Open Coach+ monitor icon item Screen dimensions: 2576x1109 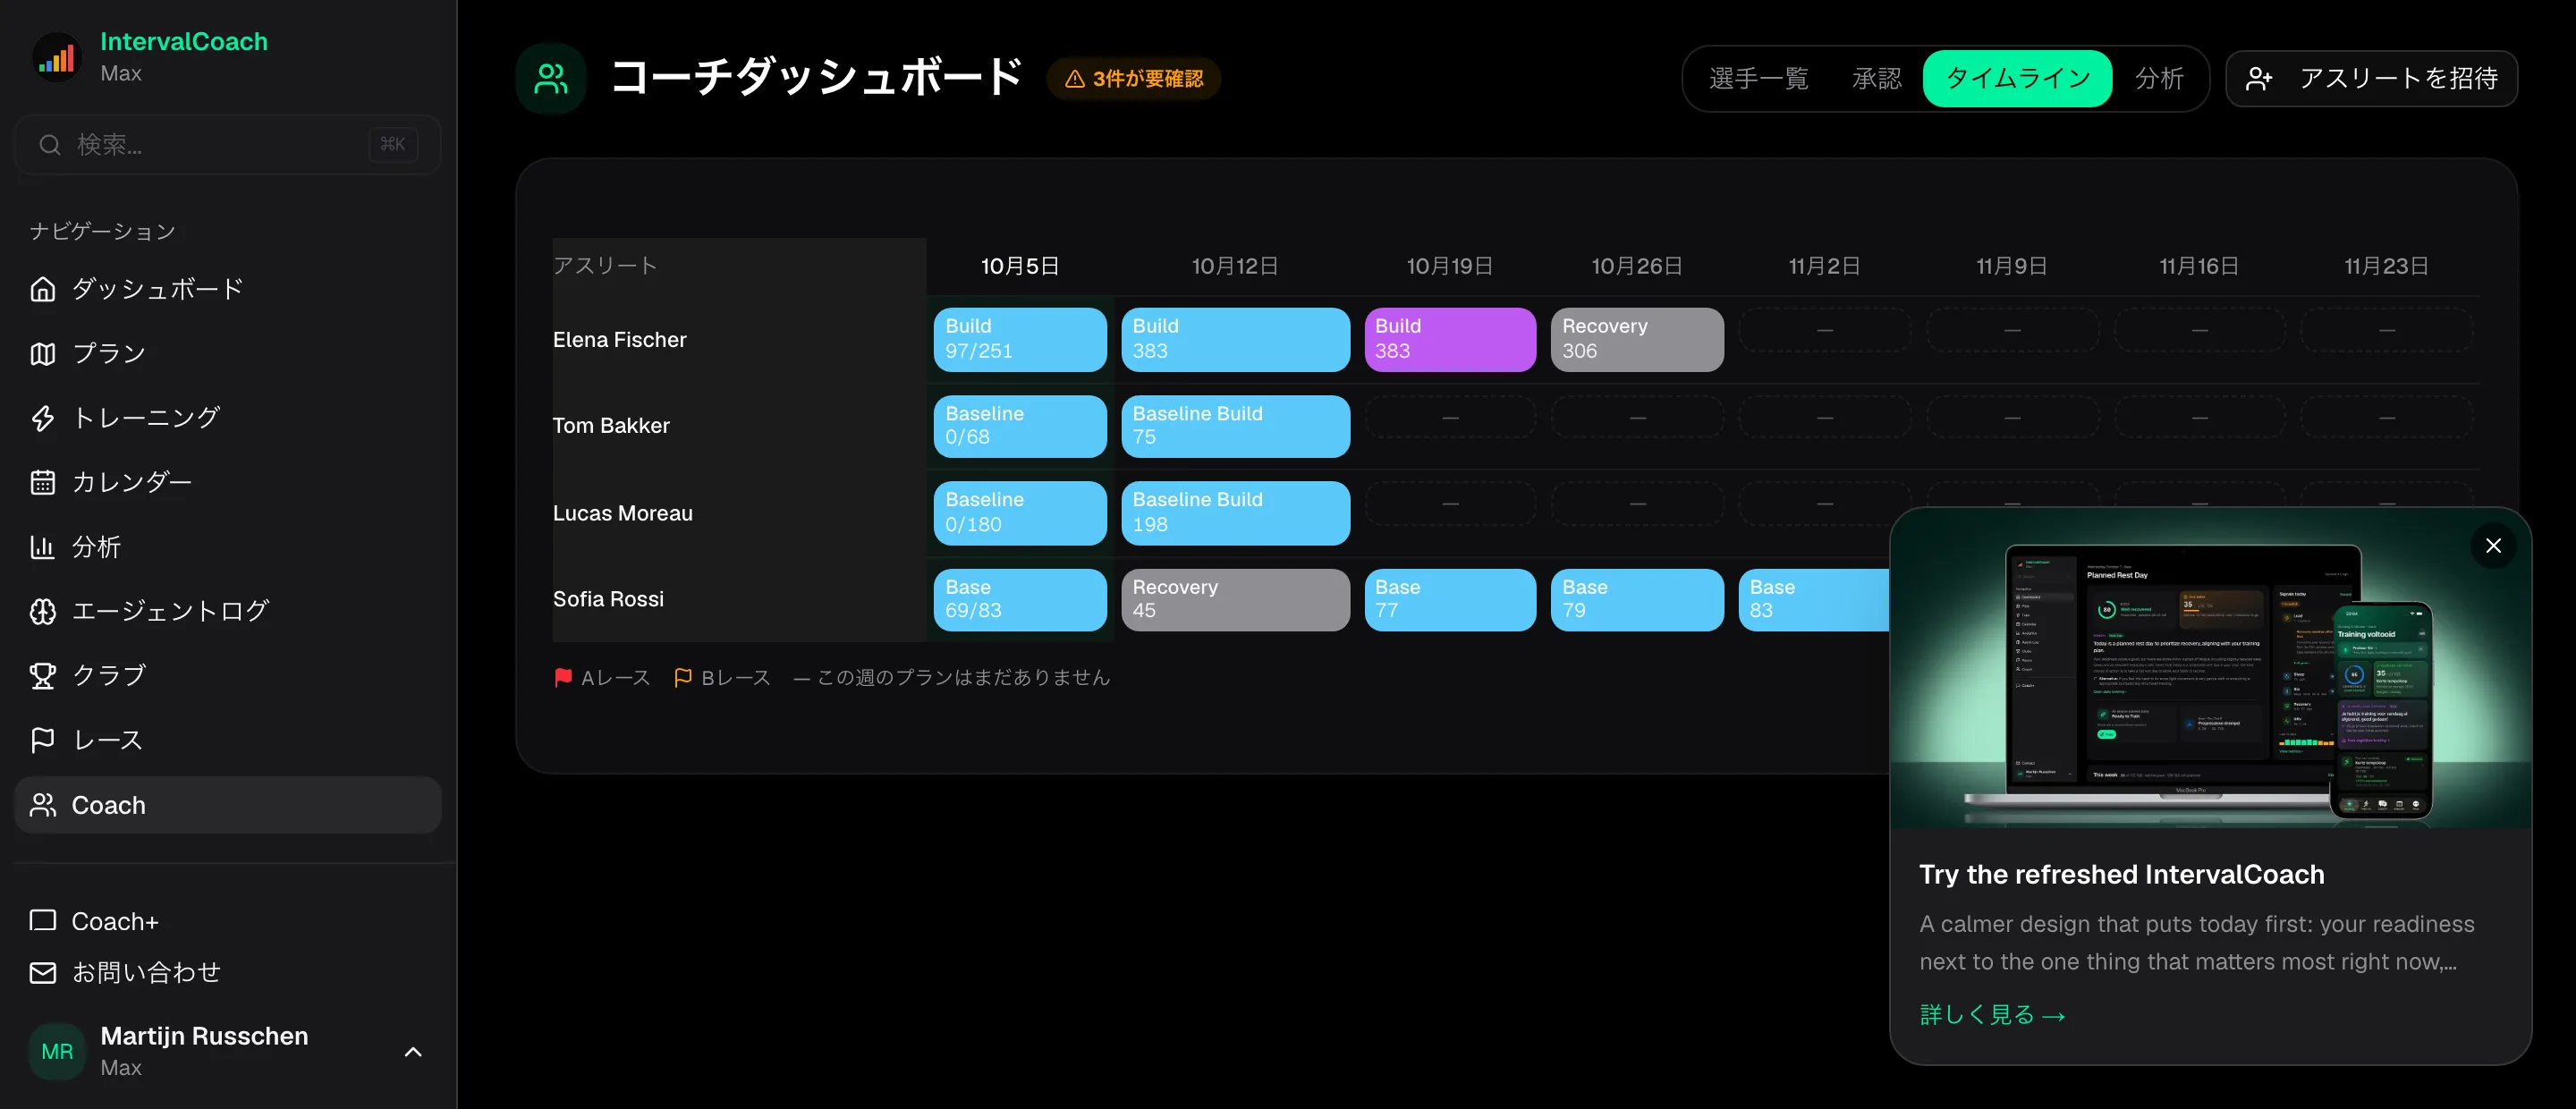point(228,921)
